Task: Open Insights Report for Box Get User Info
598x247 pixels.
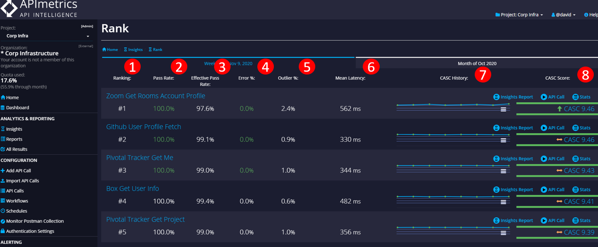Action: [513, 190]
